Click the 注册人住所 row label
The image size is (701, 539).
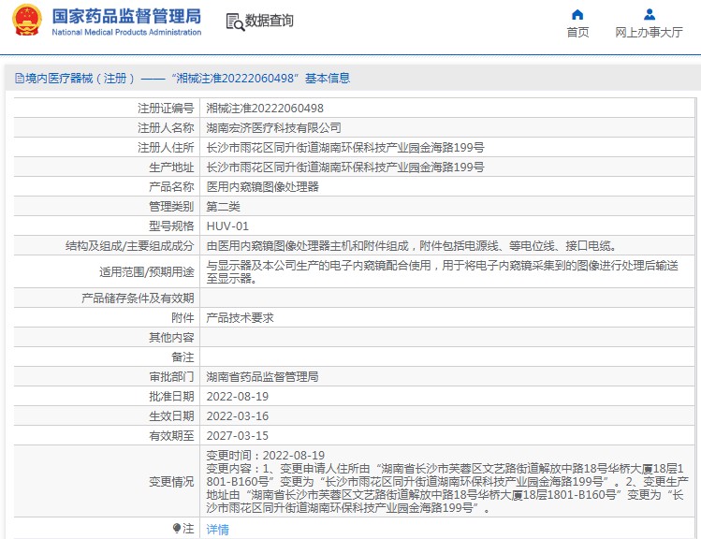coord(166,148)
